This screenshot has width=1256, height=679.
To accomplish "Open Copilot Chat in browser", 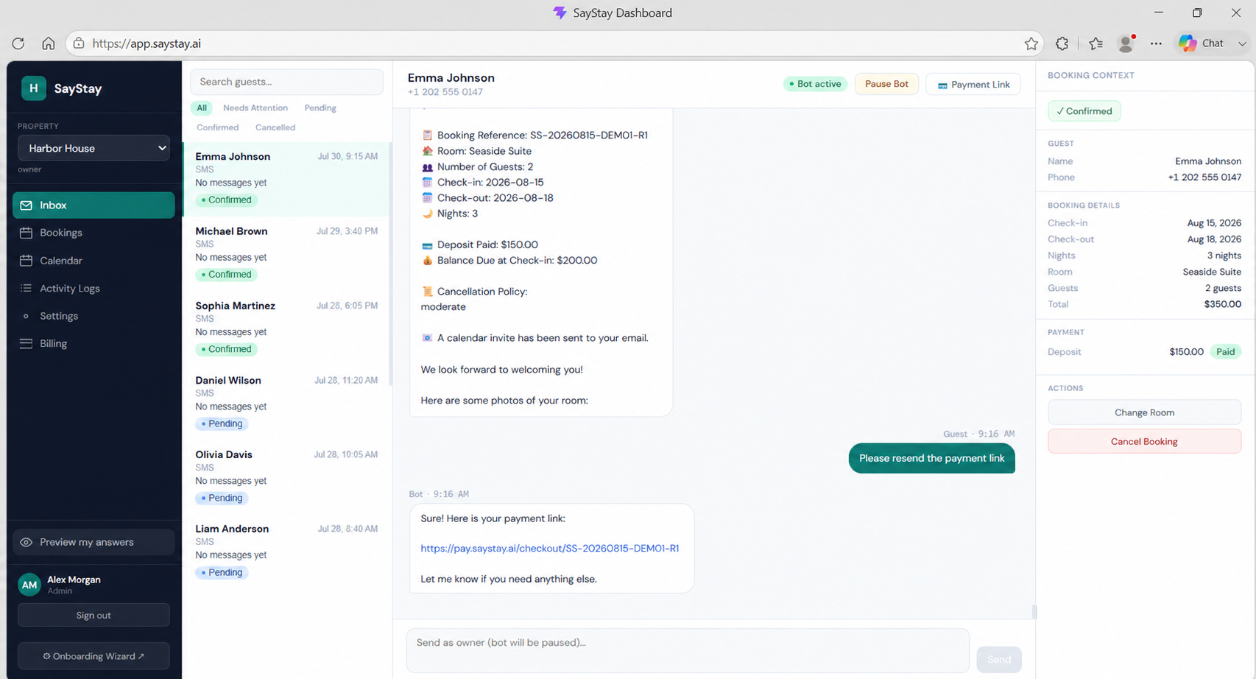I will pyautogui.click(x=1202, y=43).
